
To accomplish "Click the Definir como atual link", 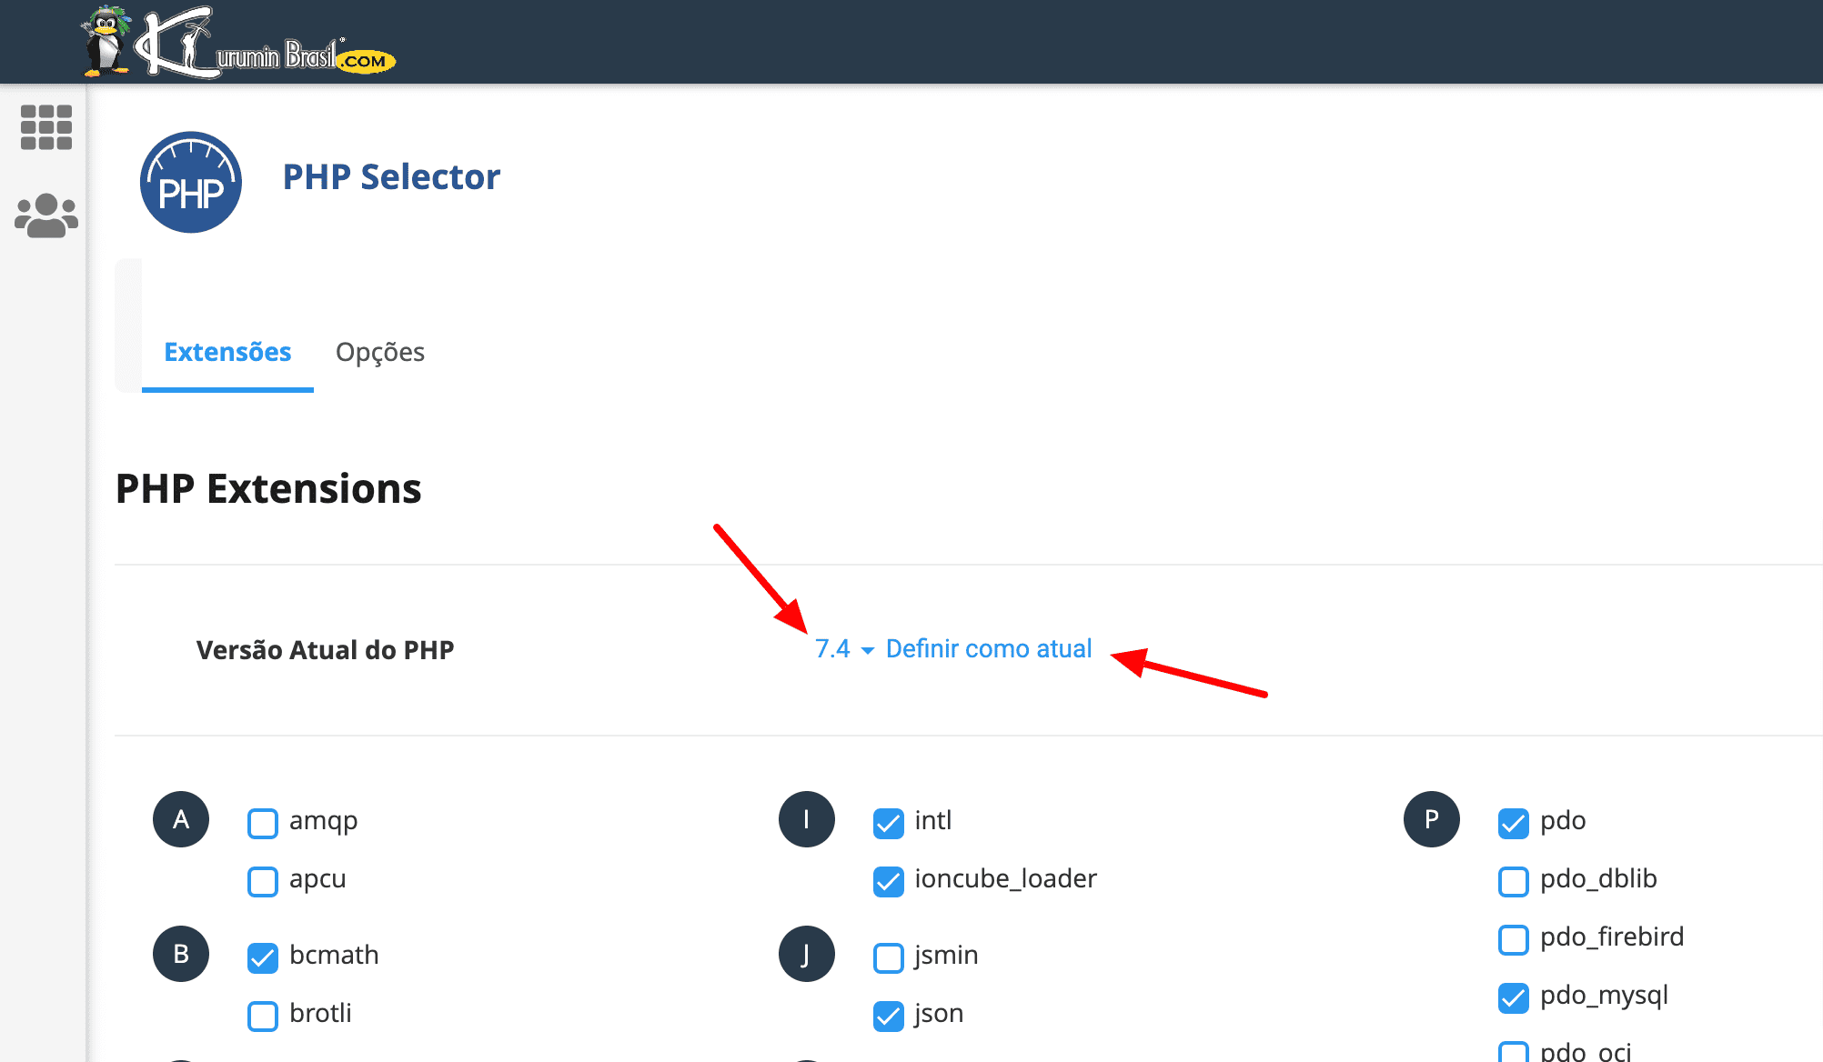I will tap(988, 649).
